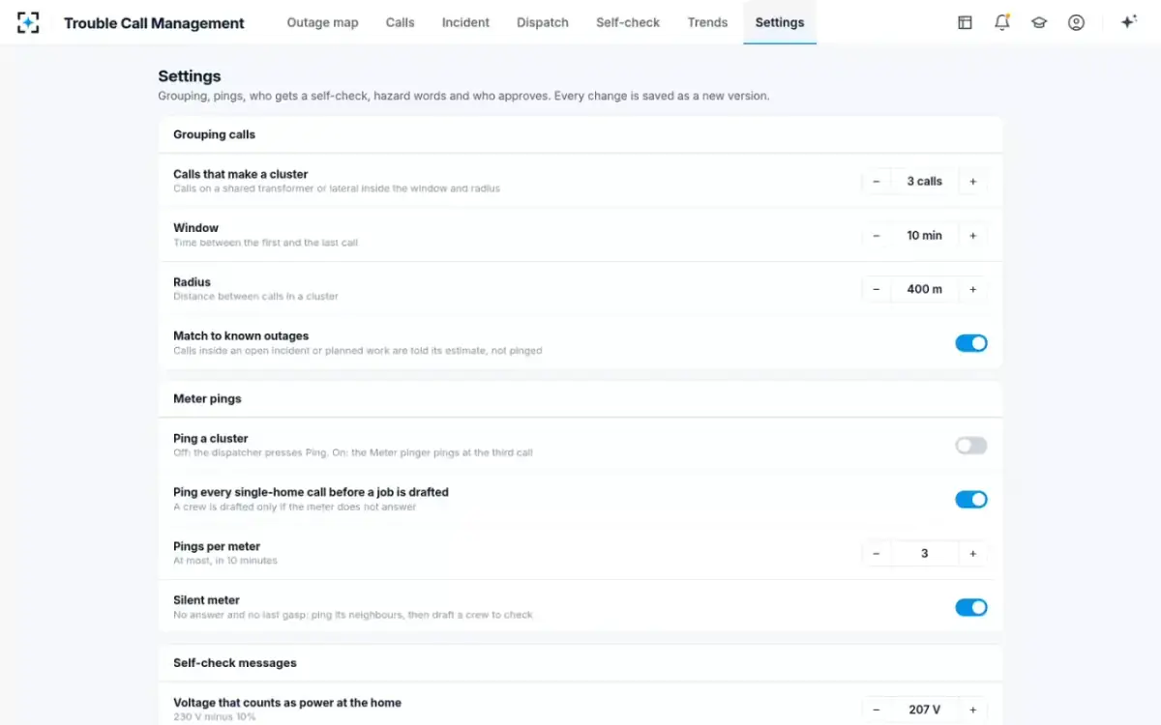Turn off Match to known outages
Screen dimensions: 1161x725
tap(971, 343)
